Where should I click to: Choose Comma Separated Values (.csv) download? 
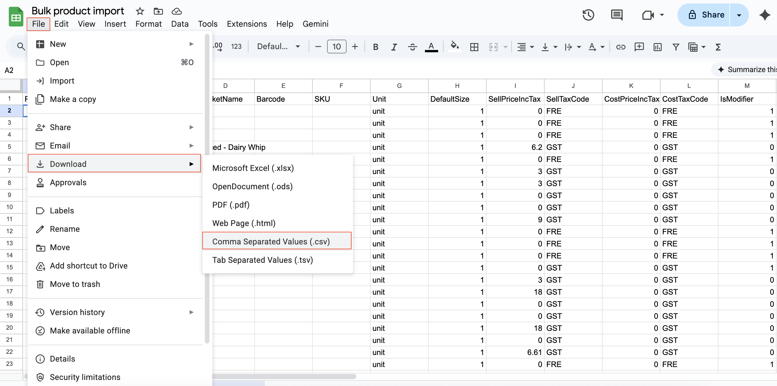[277, 241]
